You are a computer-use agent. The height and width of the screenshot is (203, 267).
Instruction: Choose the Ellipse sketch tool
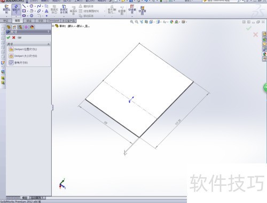[x=39, y=11]
